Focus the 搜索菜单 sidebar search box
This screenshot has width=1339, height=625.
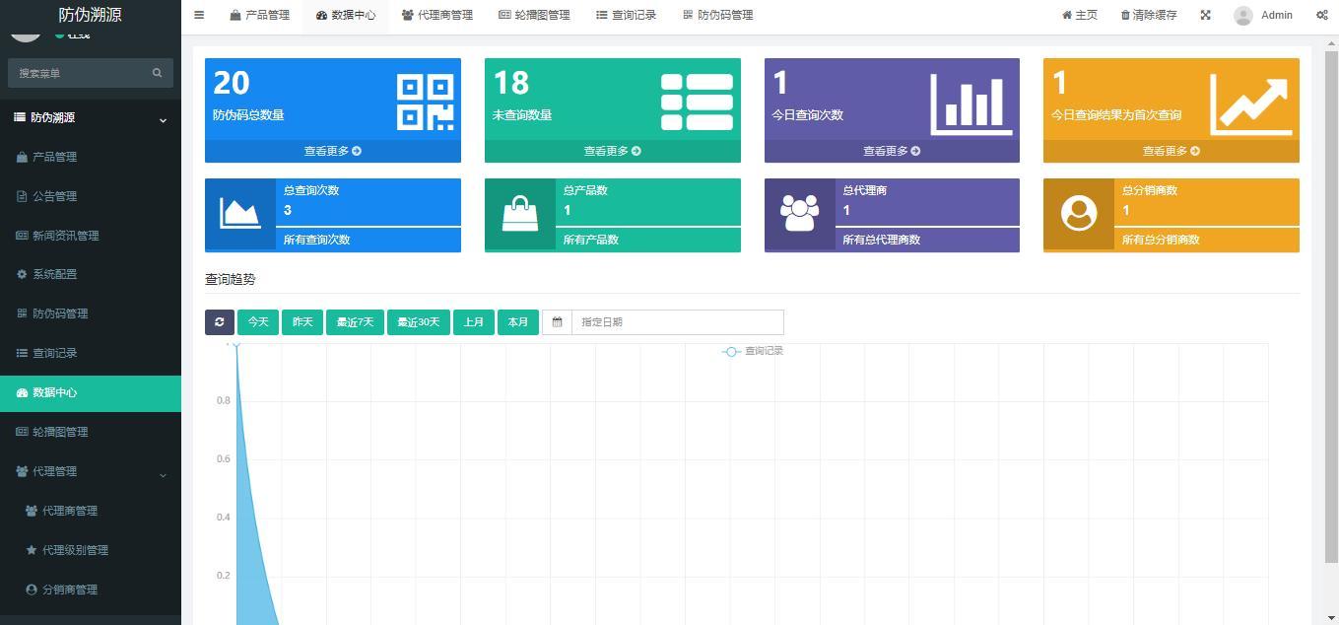tap(81, 73)
